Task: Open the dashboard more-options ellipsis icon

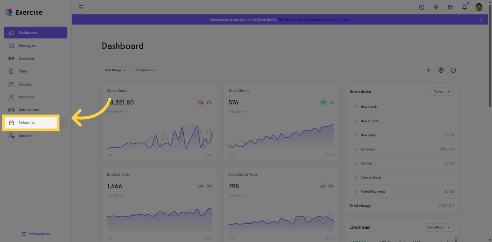Action: click(x=453, y=70)
